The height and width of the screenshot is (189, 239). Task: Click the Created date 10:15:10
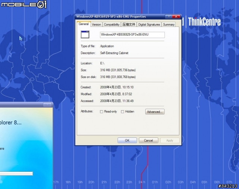(117, 87)
